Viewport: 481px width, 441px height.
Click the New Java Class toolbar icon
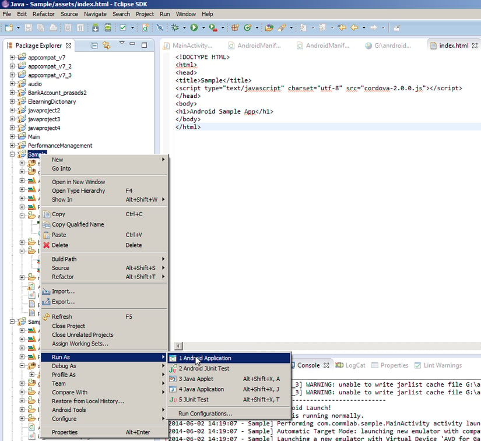point(248,27)
